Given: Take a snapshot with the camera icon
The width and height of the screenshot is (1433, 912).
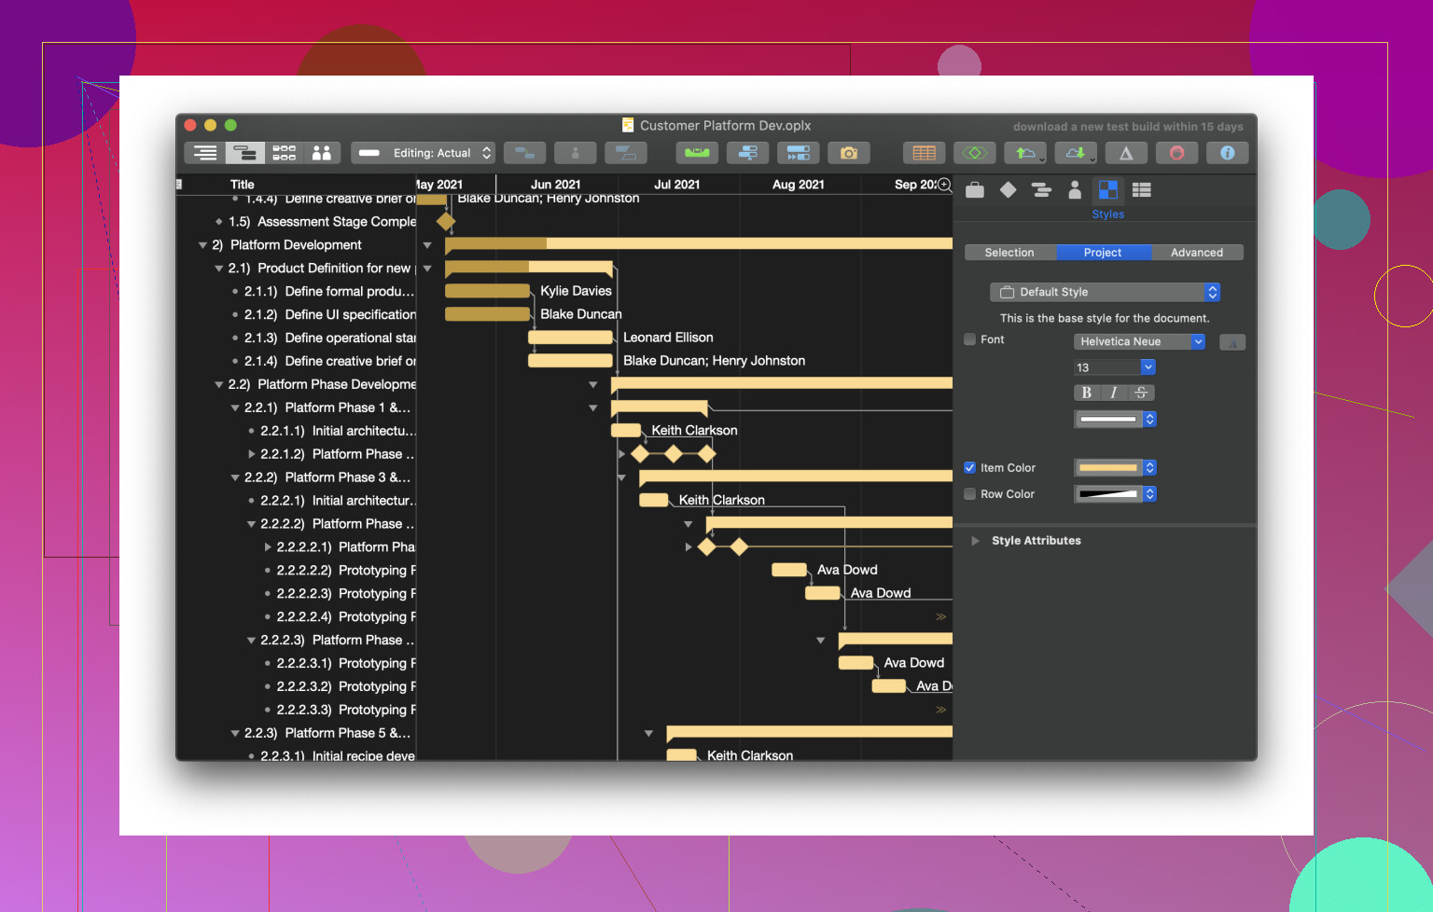Looking at the screenshot, I should (x=848, y=153).
